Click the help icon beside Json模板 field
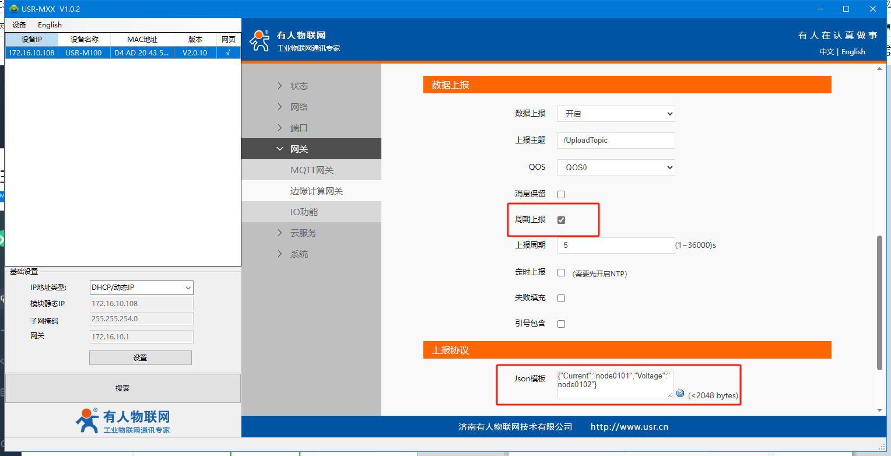891x456 pixels. [x=680, y=394]
